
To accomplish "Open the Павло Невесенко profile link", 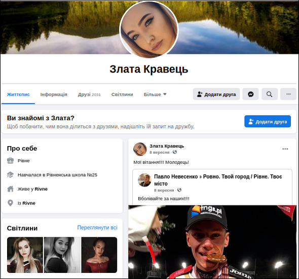I will [x=176, y=177].
